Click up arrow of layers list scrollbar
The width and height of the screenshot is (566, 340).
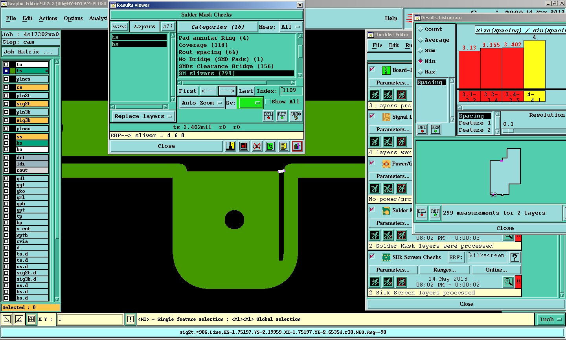(x=173, y=36)
